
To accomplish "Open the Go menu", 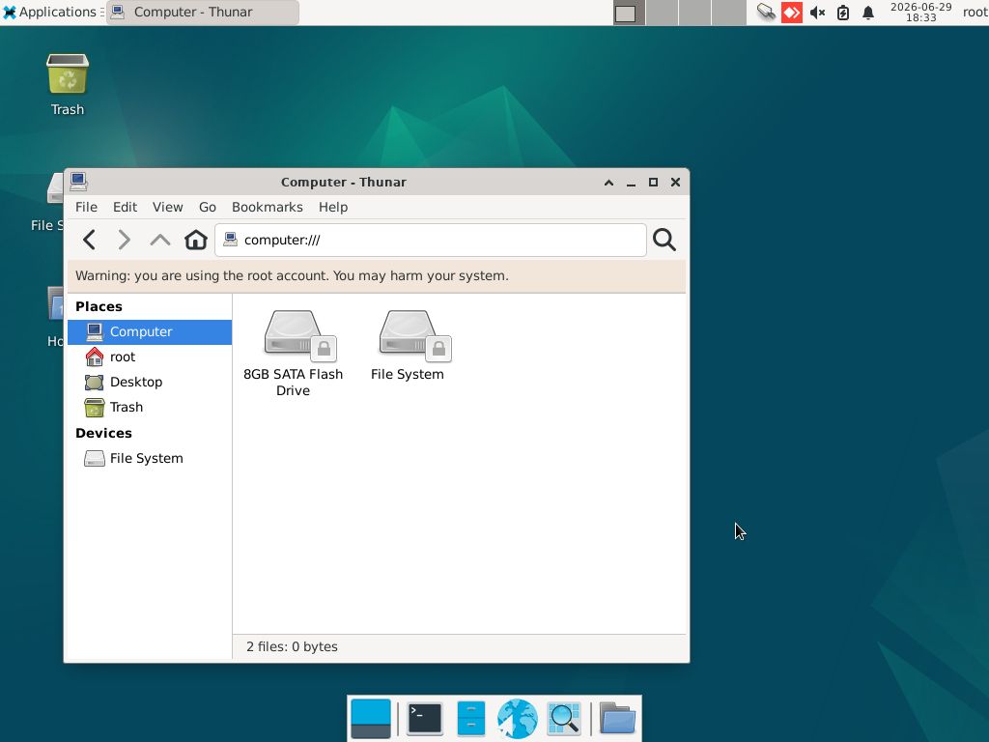I will [x=208, y=207].
